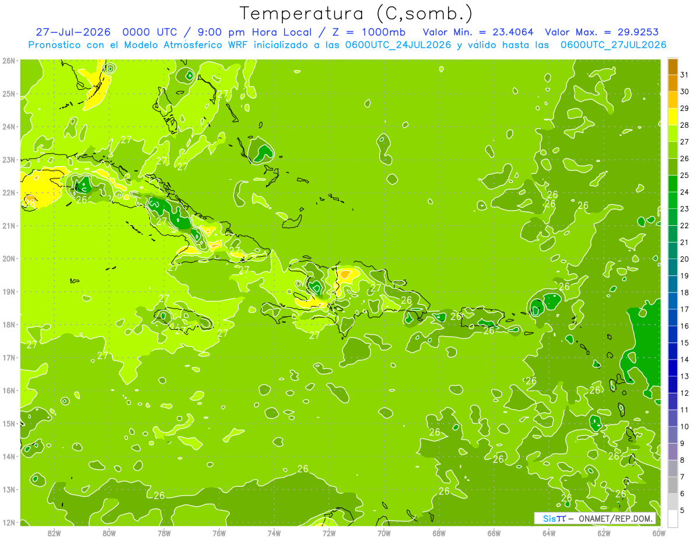Viewport: 700px width, 541px height.
Task: Click the "74W" longitude axis label
Action: pyautogui.click(x=274, y=533)
